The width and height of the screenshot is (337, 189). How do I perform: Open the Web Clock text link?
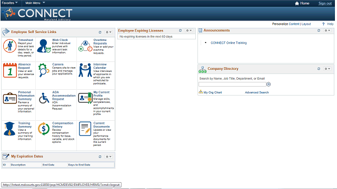(60, 40)
